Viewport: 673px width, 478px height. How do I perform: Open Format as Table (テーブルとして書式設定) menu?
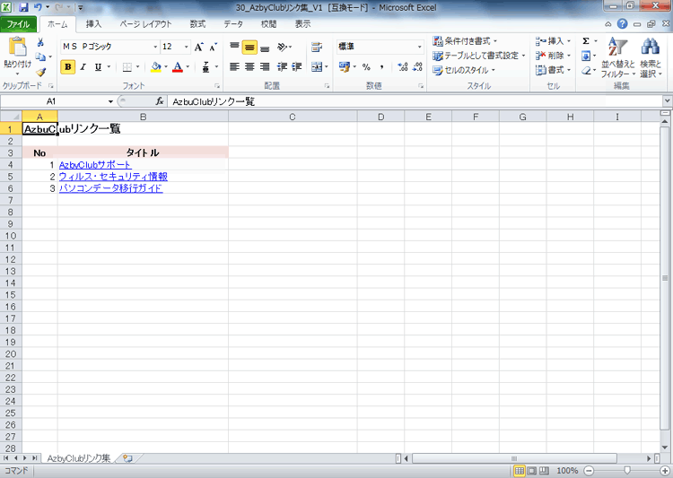click(479, 56)
